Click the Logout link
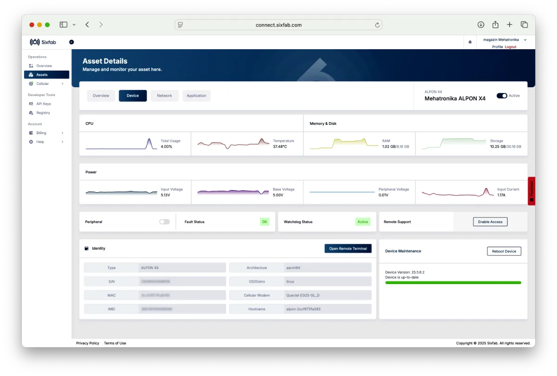 point(511,47)
